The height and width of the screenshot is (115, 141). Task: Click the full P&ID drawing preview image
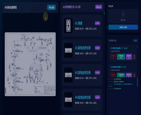pos(30,64)
